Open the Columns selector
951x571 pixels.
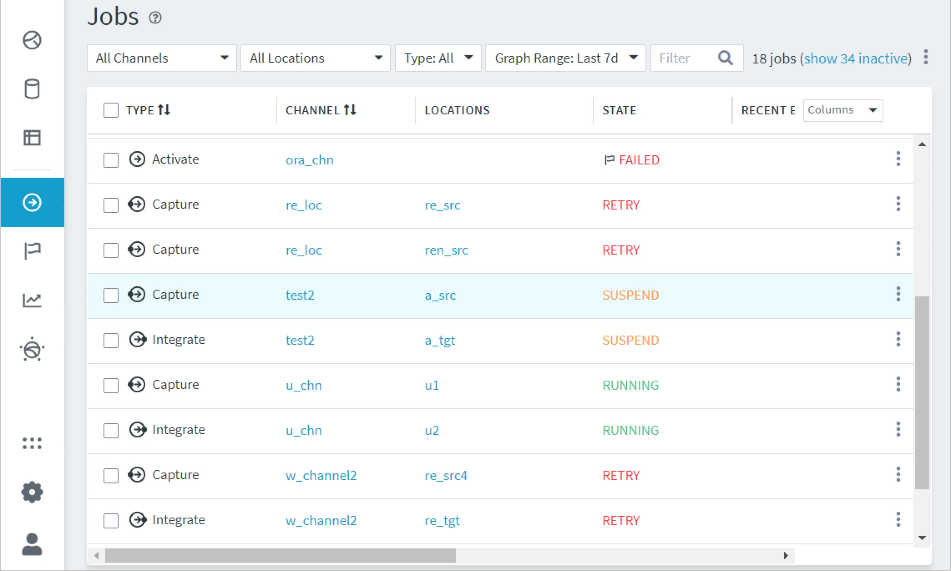pos(843,110)
